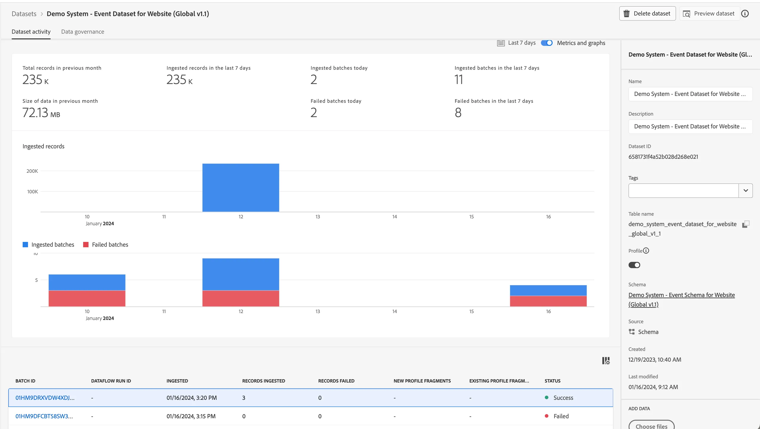Go back to Datasets breadcrumb
The image size is (760, 429).
coord(24,14)
